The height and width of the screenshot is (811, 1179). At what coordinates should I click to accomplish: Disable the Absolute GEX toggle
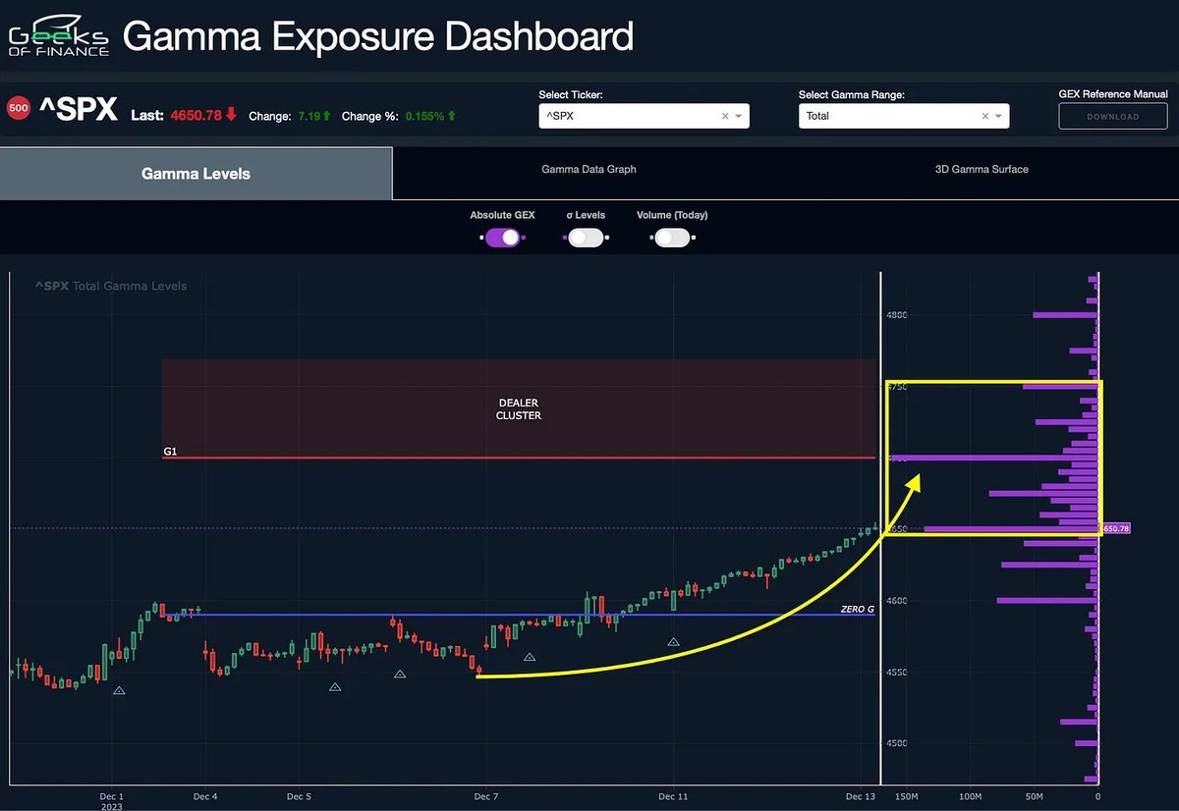(504, 237)
